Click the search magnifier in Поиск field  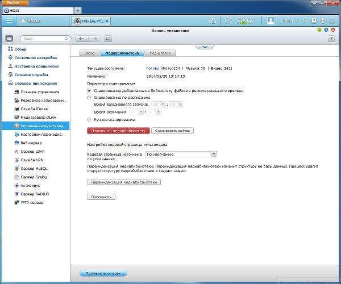pyautogui.click(x=66, y=39)
